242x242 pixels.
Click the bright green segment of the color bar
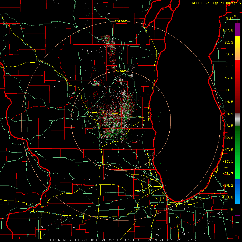click(x=237, y=153)
